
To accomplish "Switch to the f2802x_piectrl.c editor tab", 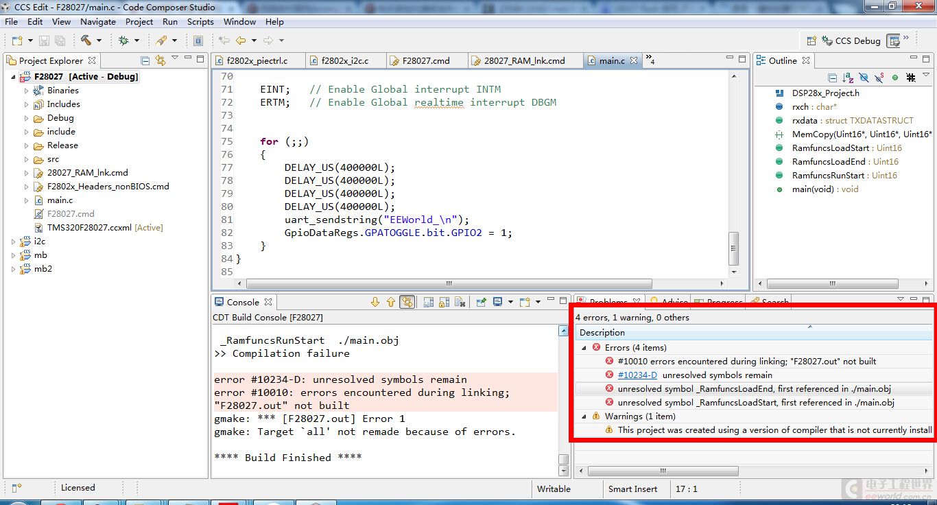I will [x=258, y=60].
